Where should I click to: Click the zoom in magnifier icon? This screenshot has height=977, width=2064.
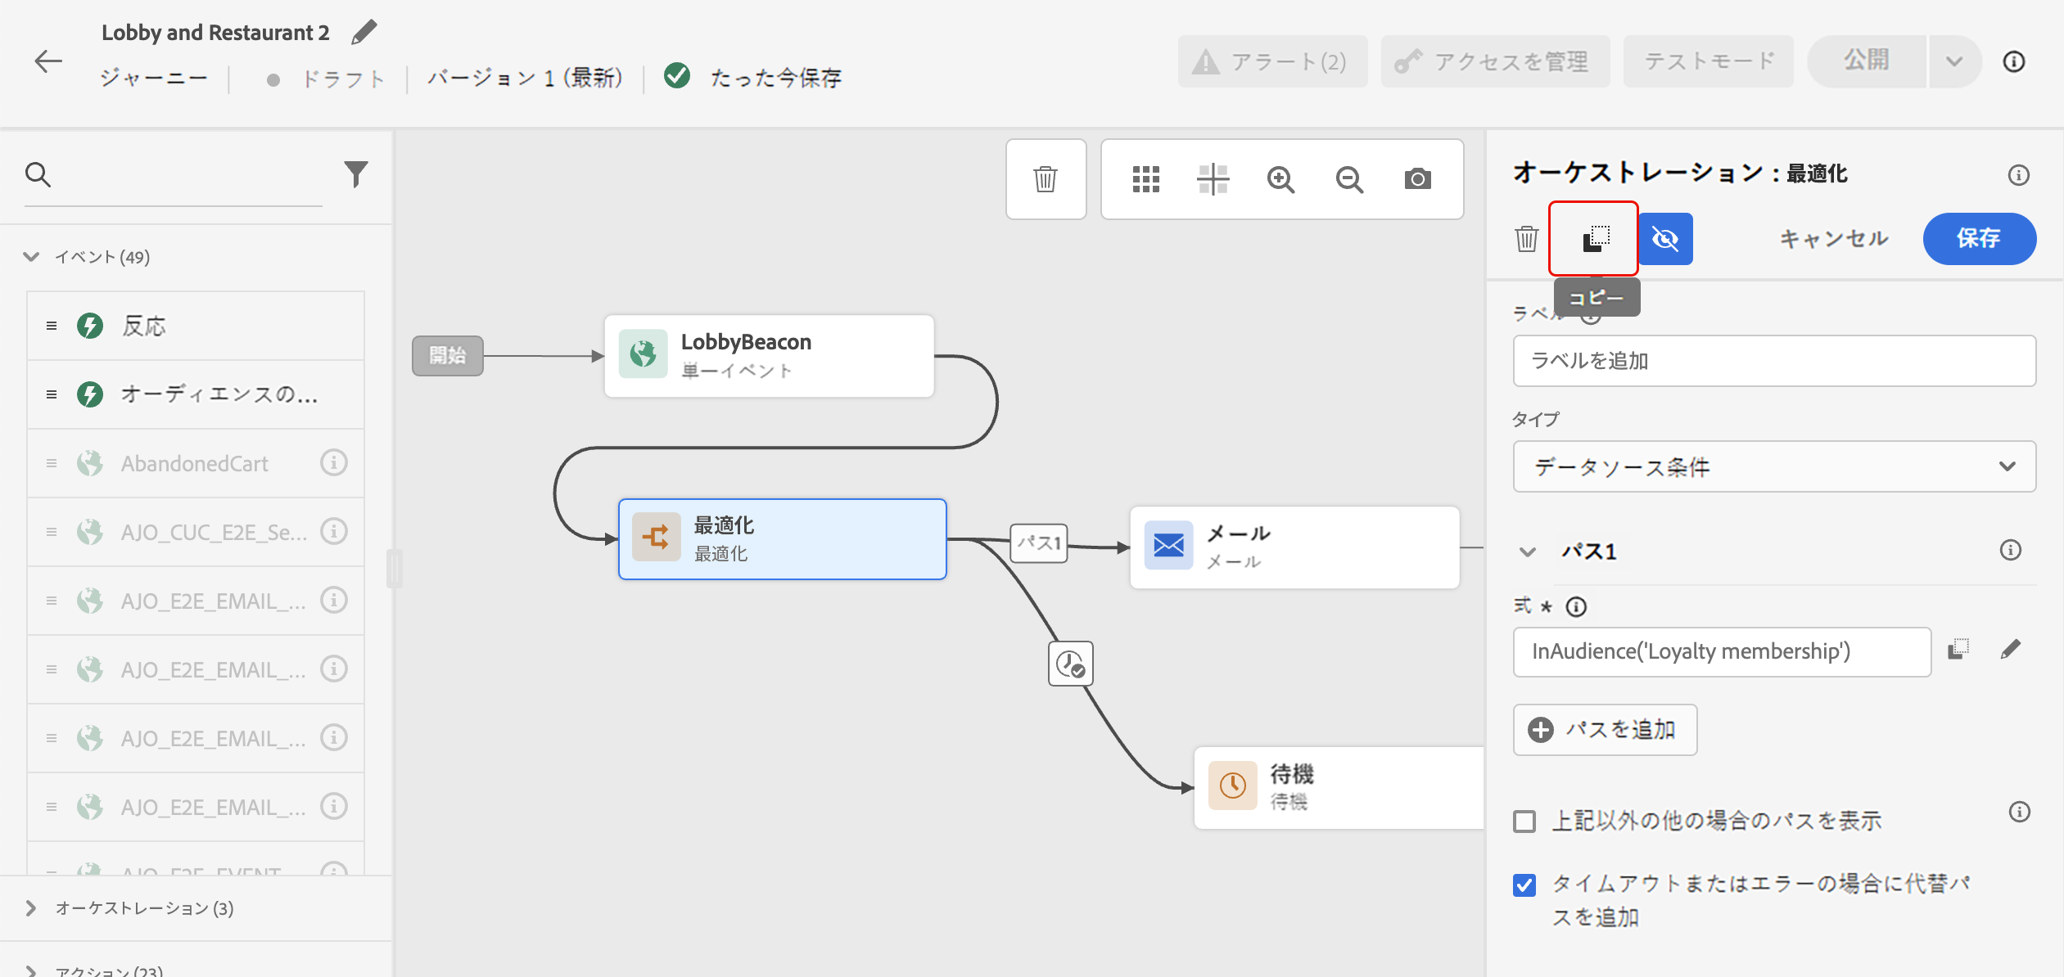pyautogui.click(x=1280, y=179)
